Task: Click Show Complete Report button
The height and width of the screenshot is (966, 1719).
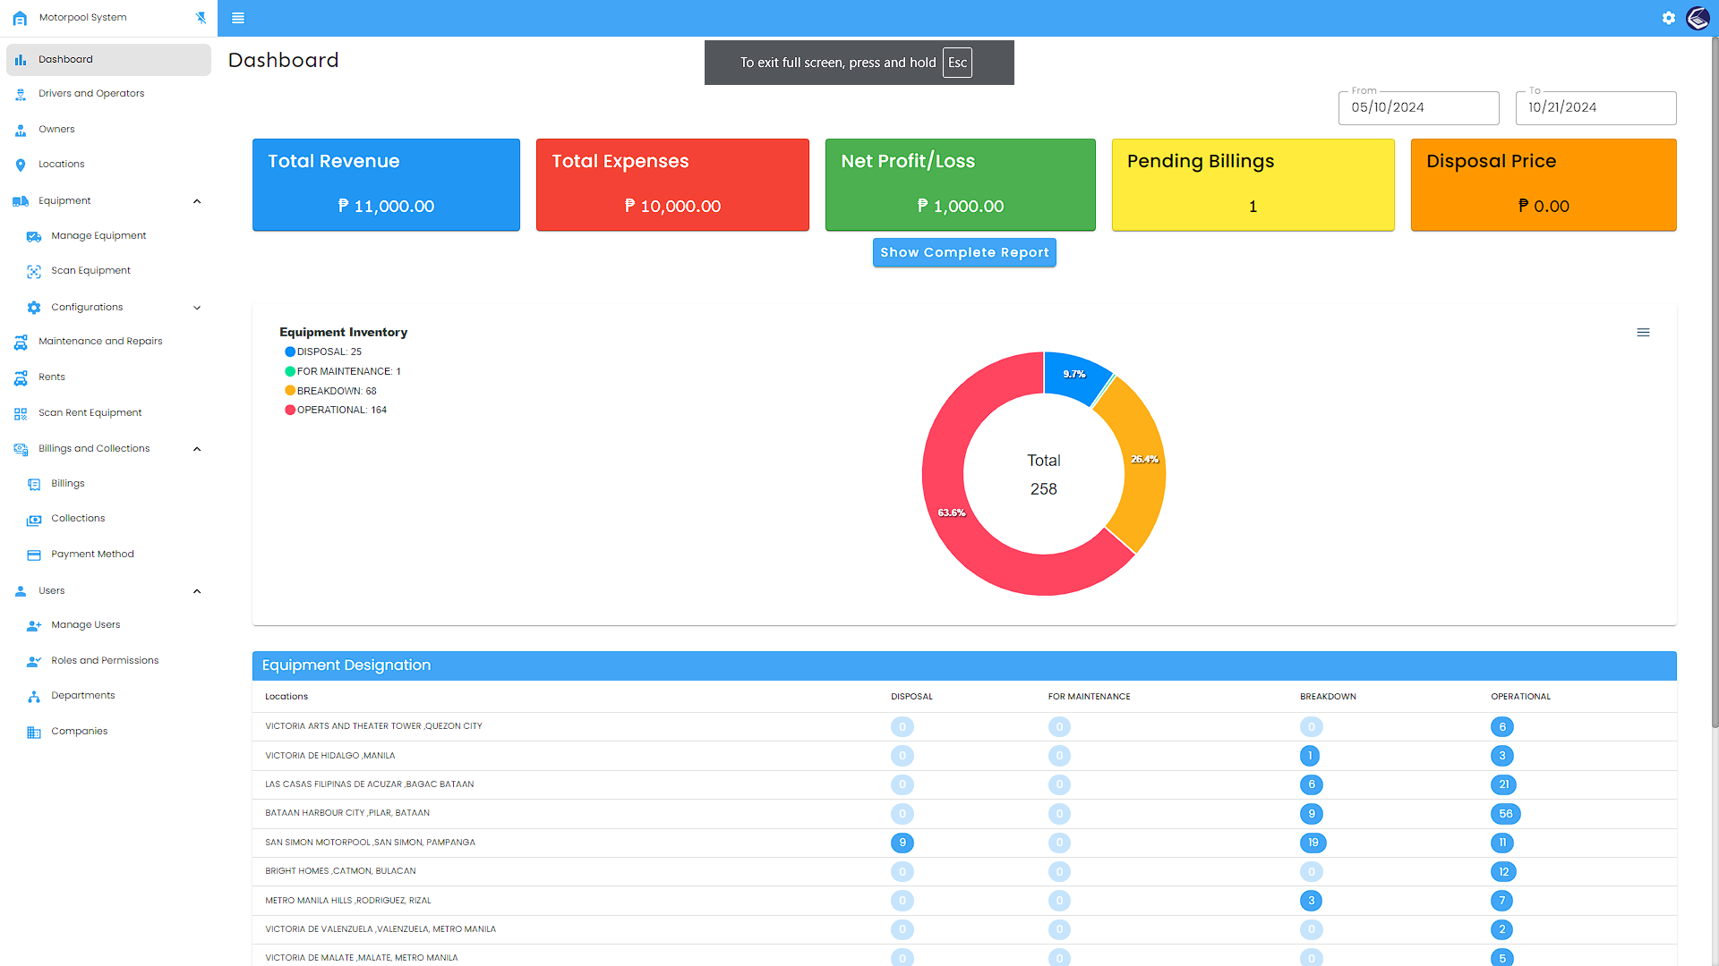Action: point(964,252)
